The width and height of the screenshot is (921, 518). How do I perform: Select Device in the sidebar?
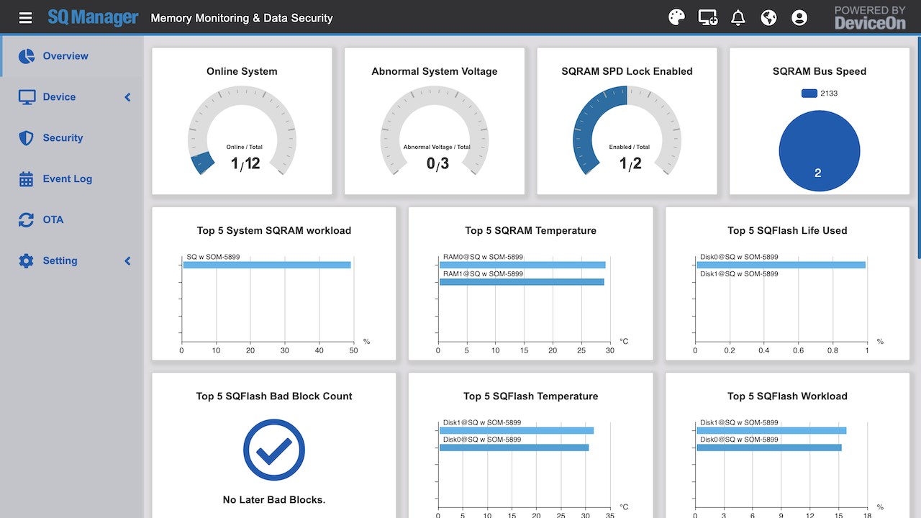72,97
